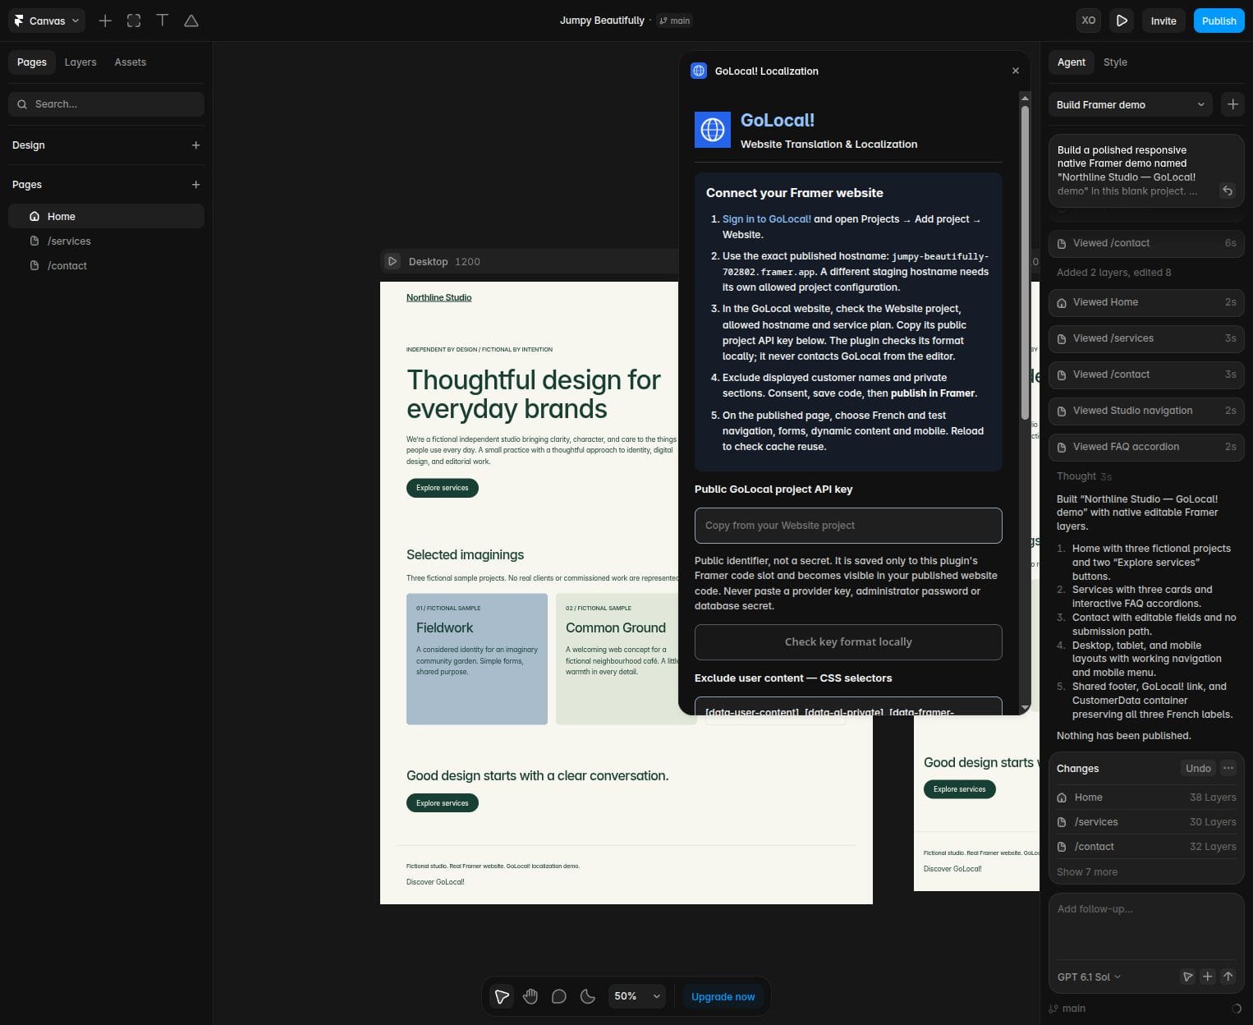Viewport: 1253px width, 1025px height.
Task: Select the cursor tool in bottom toolbar
Action: click(x=502, y=996)
